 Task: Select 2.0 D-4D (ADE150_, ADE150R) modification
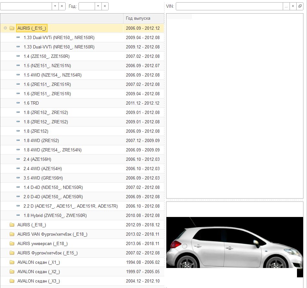coord(53,197)
